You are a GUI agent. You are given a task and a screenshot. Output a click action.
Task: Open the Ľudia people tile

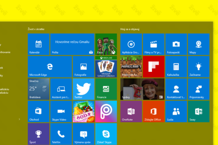pyautogui.click(x=176, y=111)
